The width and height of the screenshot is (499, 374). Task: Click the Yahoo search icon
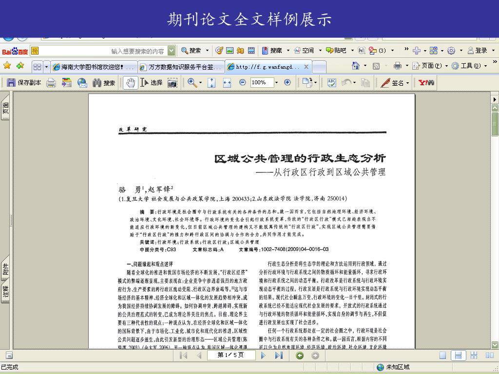[426, 83]
